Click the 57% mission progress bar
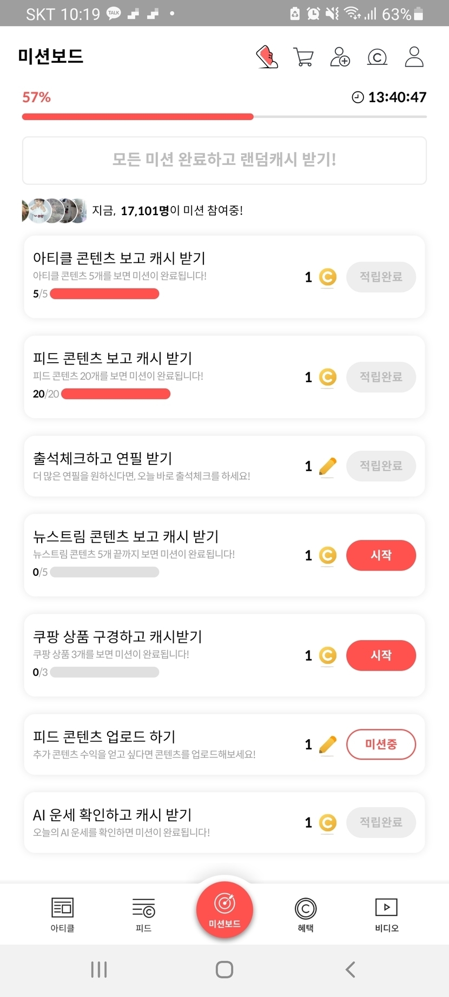Image resolution: width=449 pixels, height=997 pixels. (224, 117)
